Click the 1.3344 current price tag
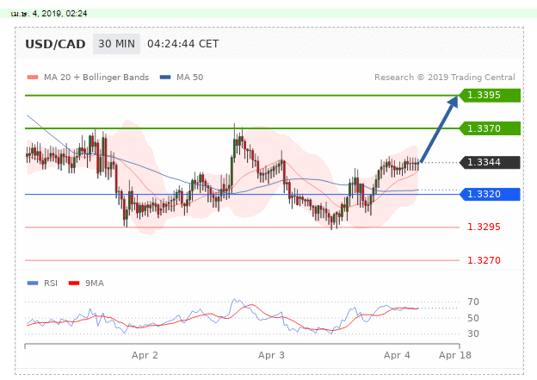 coord(490,162)
